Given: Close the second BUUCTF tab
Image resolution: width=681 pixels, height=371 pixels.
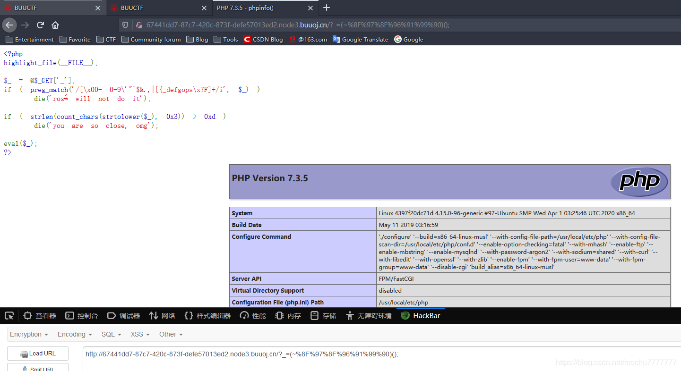Looking at the screenshot, I should coord(204,8).
